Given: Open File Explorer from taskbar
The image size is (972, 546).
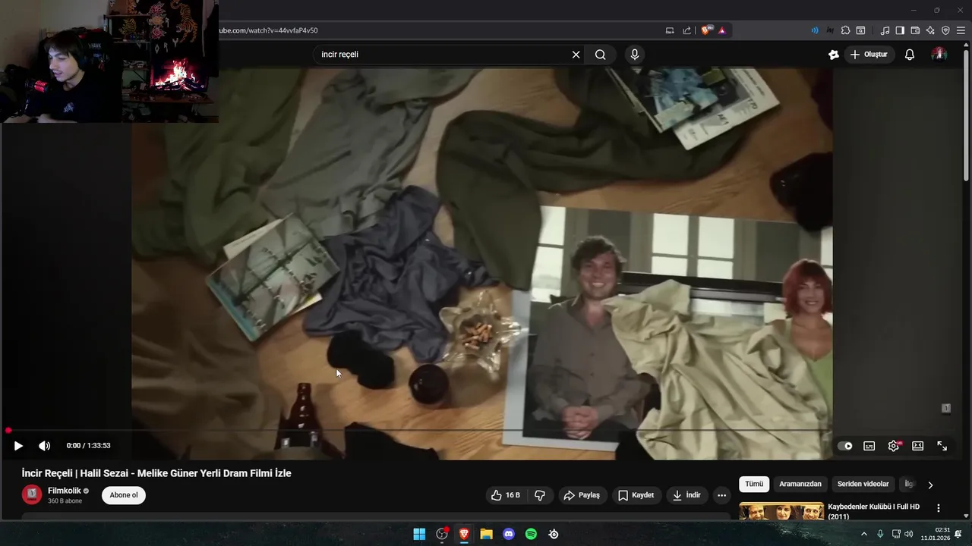Looking at the screenshot, I should click(486, 534).
